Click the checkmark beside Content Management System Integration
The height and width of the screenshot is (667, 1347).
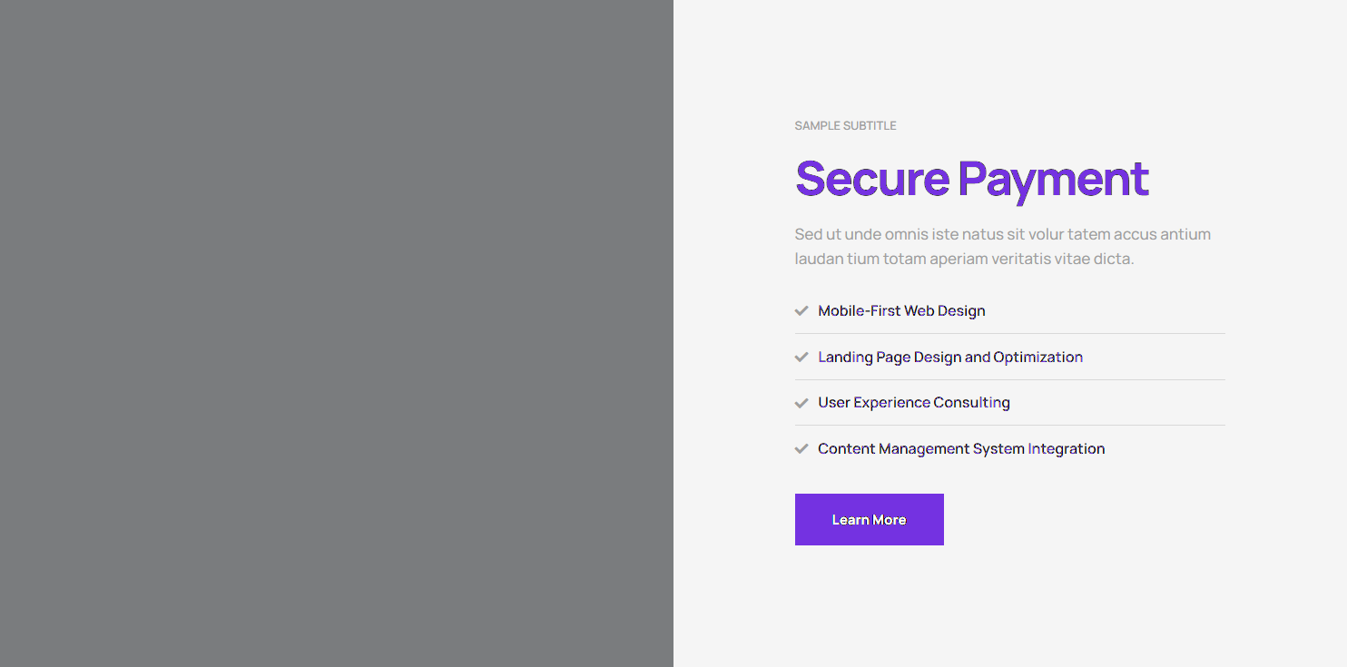pos(801,448)
